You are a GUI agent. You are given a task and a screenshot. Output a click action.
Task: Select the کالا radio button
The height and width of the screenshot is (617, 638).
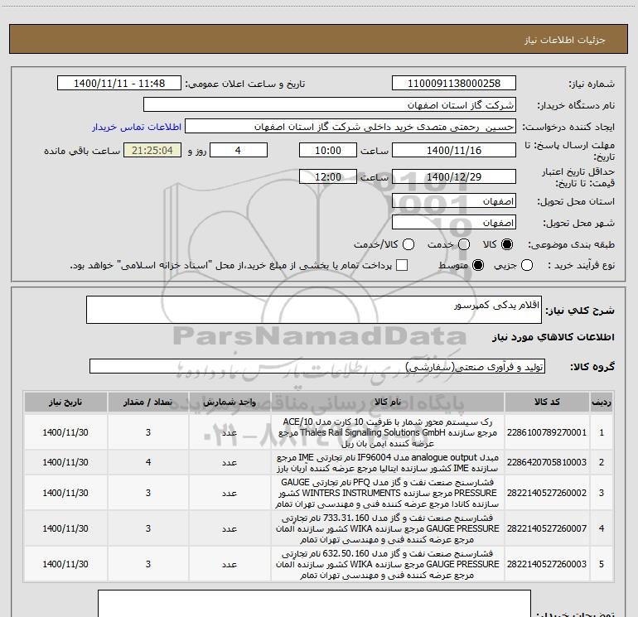507,244
